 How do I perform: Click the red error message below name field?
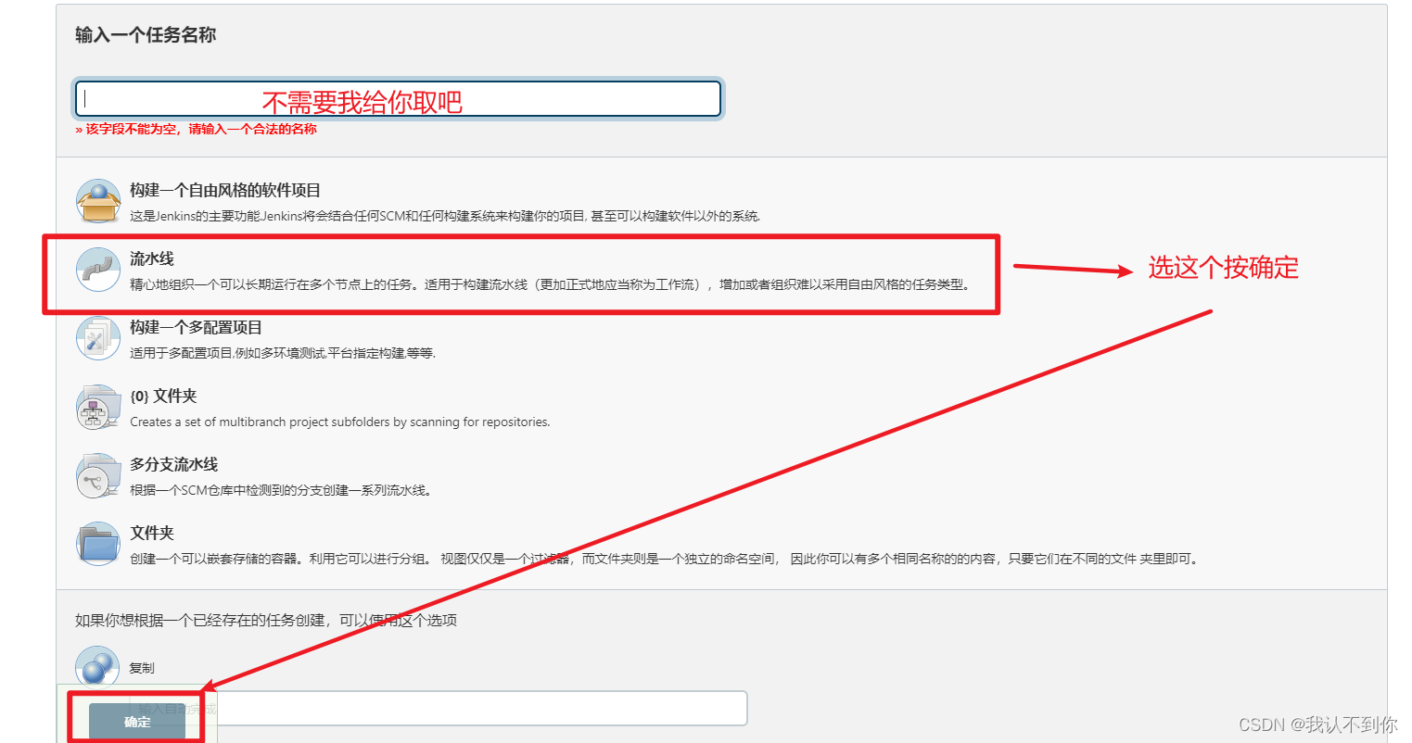coord(195,130)
